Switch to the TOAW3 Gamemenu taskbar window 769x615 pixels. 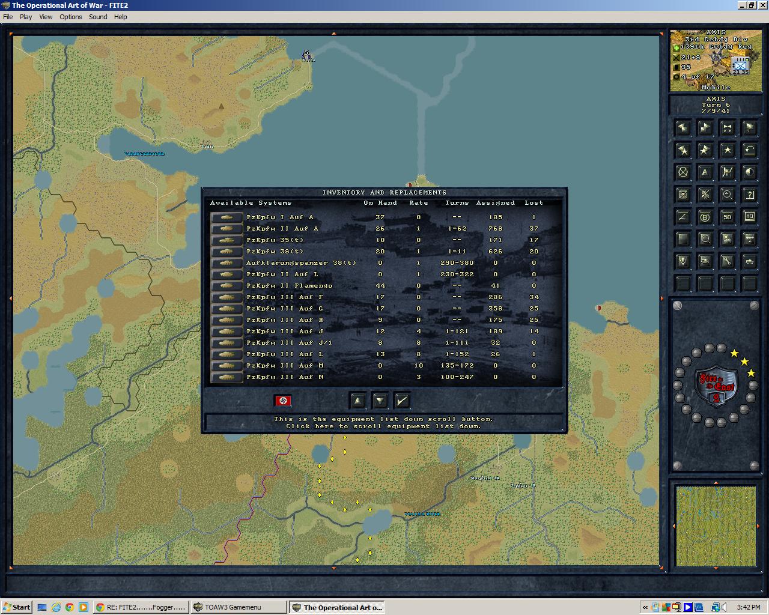[239, 607]
